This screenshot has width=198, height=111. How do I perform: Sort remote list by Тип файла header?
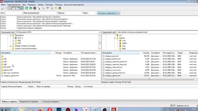coord(156,53)
